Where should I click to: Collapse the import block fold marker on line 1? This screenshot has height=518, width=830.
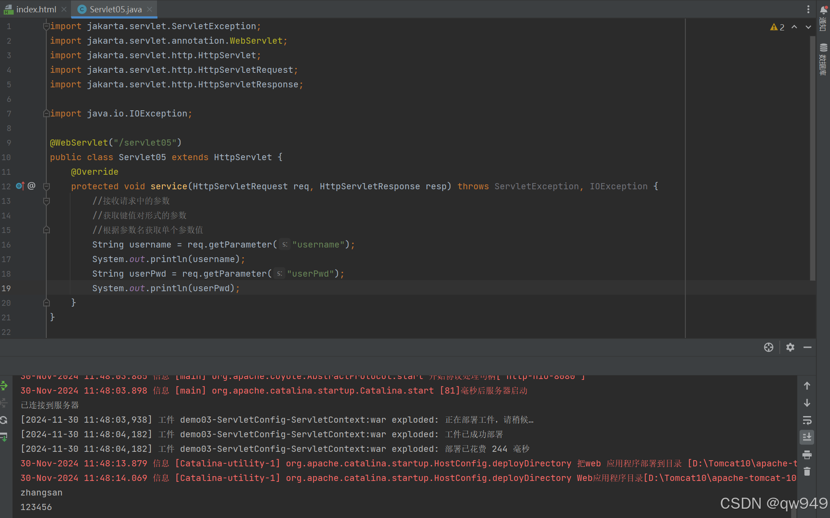click(x=46, y=26)
